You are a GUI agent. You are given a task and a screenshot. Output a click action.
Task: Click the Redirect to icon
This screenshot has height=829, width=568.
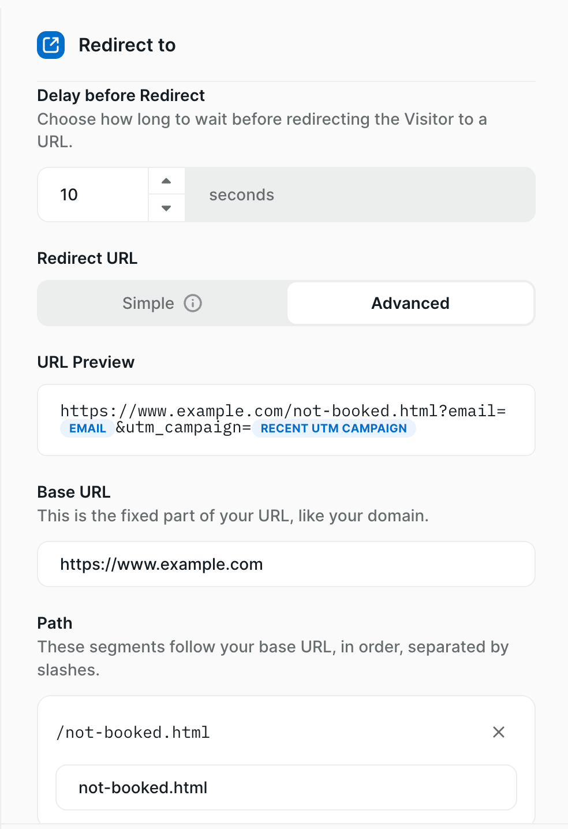[51, 45]
